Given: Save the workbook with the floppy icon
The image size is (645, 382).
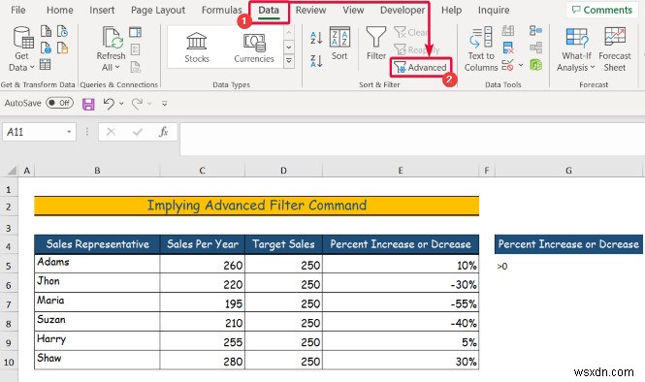Looking at the screenshot, I should point(88,104).
